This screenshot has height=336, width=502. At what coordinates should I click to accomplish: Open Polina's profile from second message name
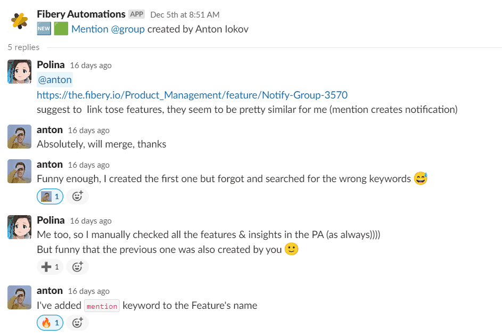(x=51, y=220)
